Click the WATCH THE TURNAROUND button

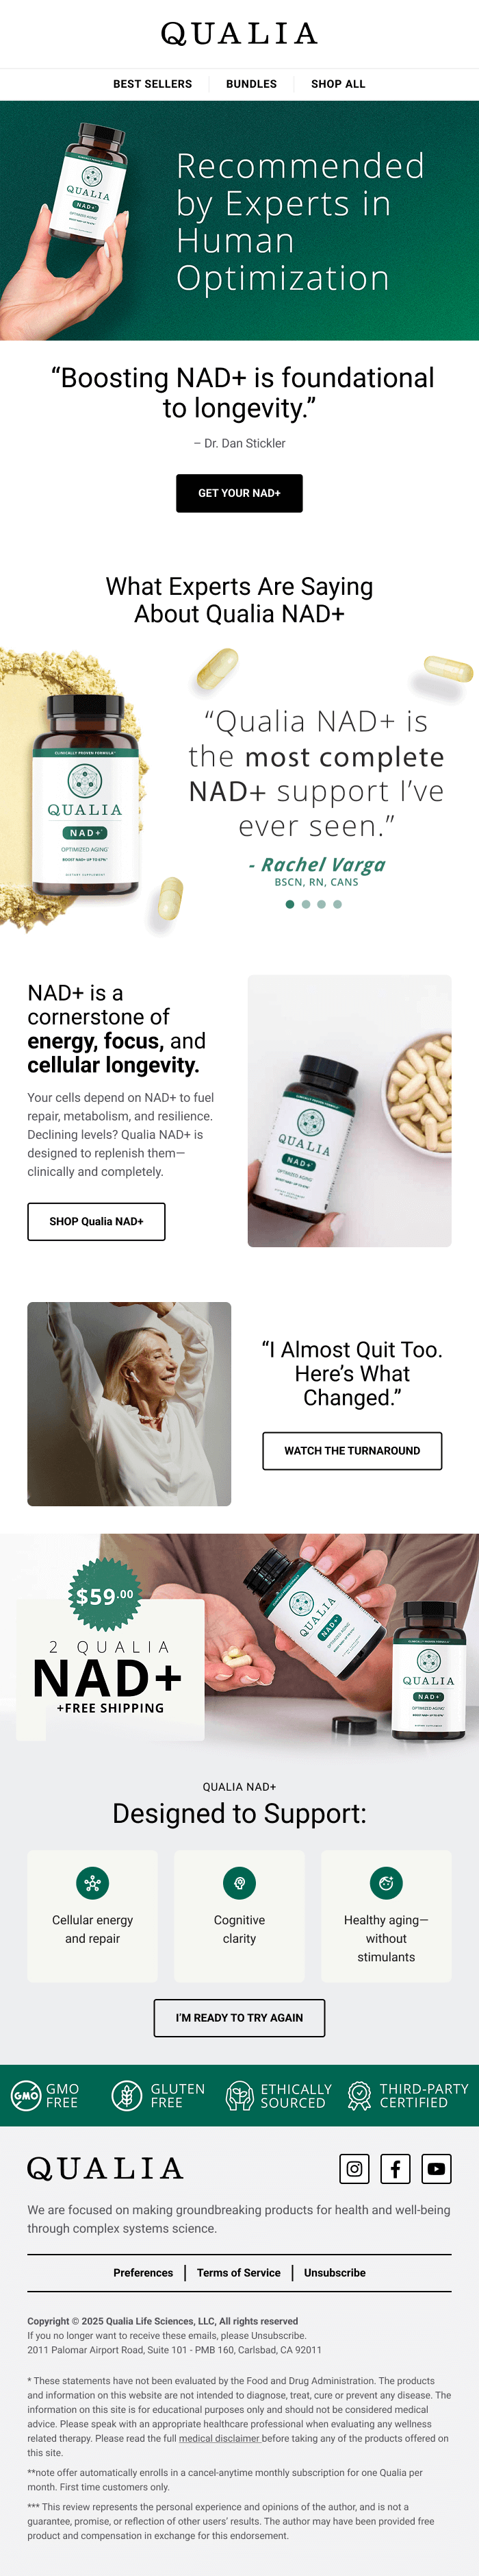pos(352,1451)
